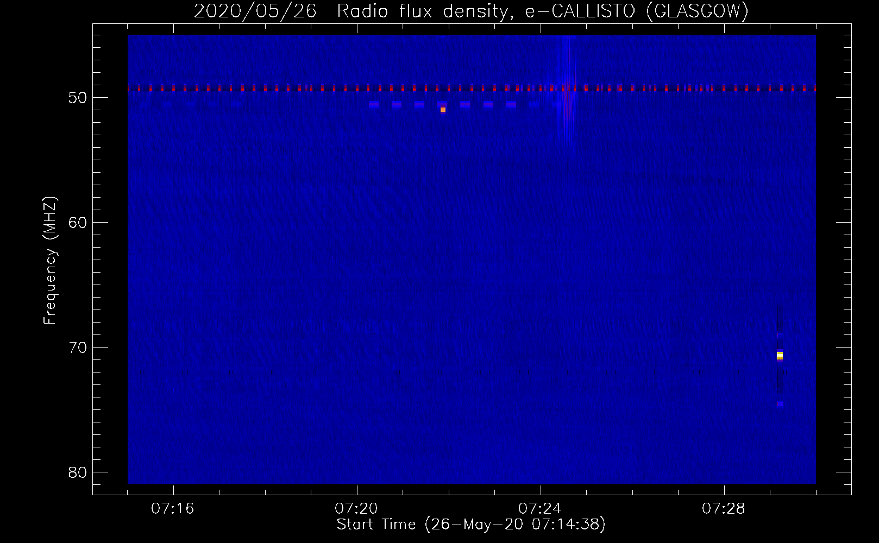Select the '07:20' time axis label
879x543 pixels.
point(356,509)
